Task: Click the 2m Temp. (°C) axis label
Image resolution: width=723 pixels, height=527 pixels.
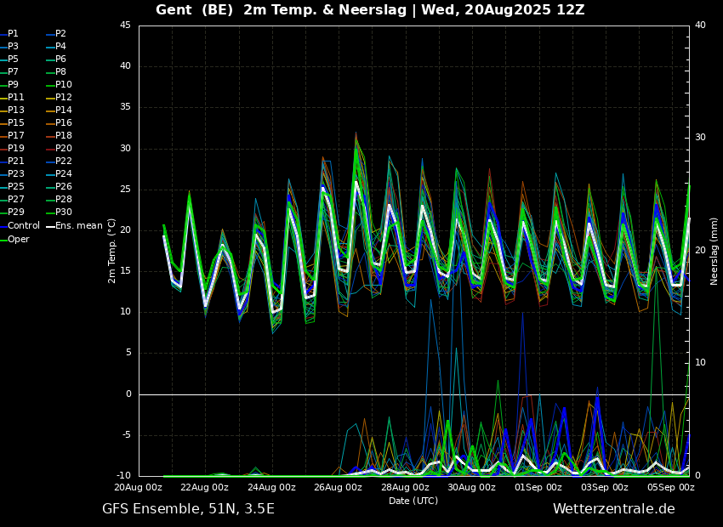Action: tap(112, 251)
